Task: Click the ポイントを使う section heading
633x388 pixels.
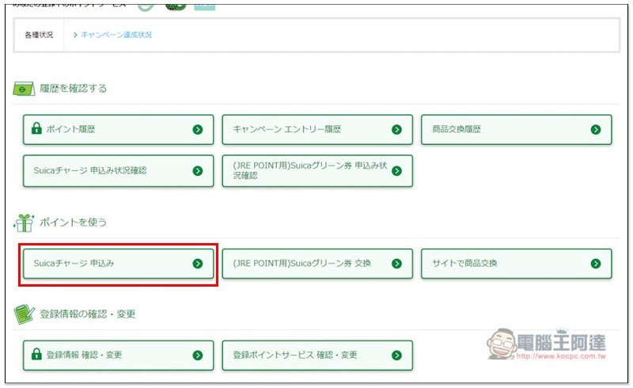Action: [73, 222]
